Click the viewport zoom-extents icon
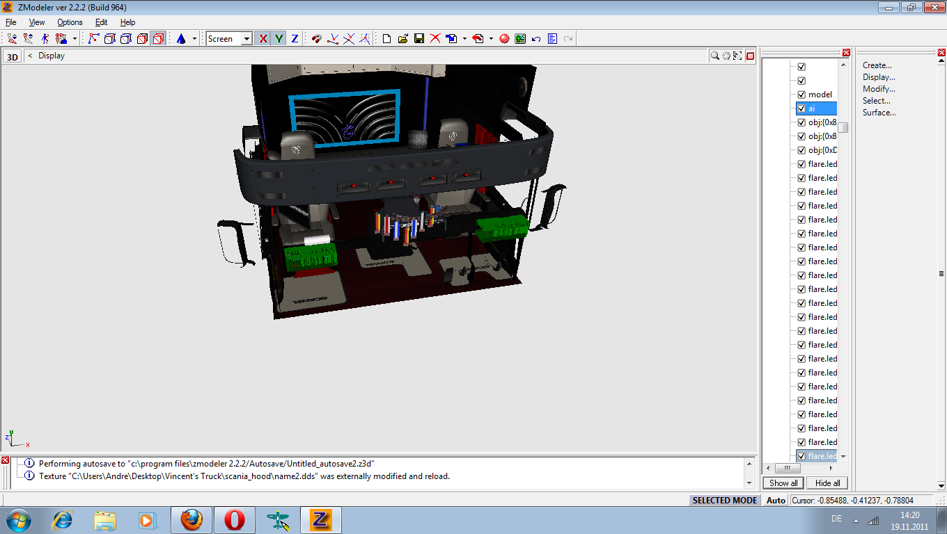Image resolution: width=947 pixels, height=534 pixels. click(x=738, y=56)
